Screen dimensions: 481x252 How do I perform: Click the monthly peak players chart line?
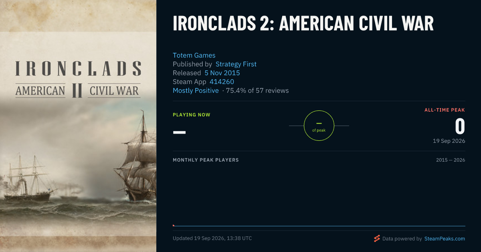point(319,226)
